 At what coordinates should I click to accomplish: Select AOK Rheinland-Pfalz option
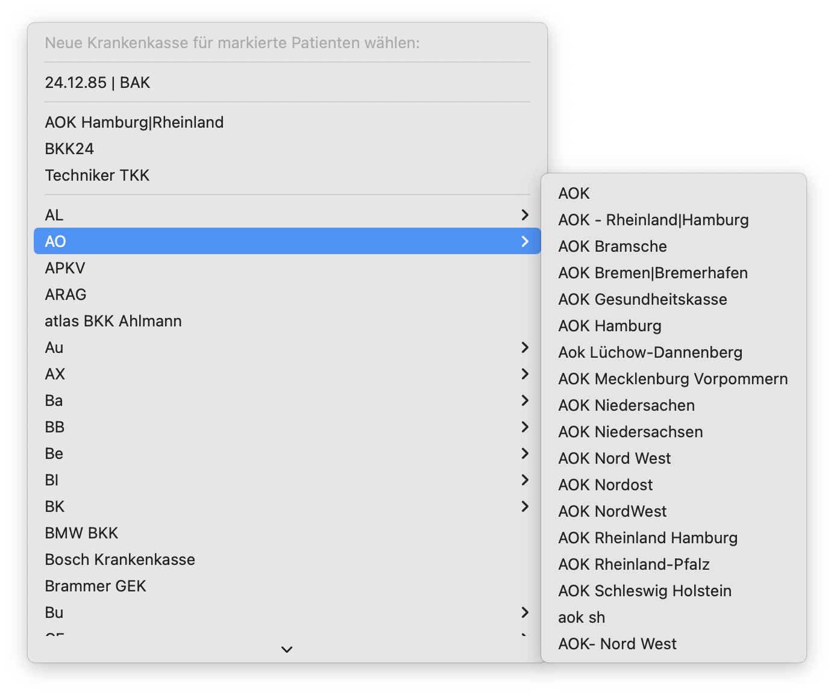(634, 564)
